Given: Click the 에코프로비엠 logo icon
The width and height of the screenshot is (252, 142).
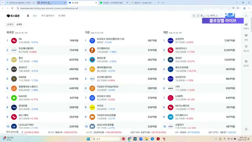Looking at the screenshot, I should click(x=170, y=69).
